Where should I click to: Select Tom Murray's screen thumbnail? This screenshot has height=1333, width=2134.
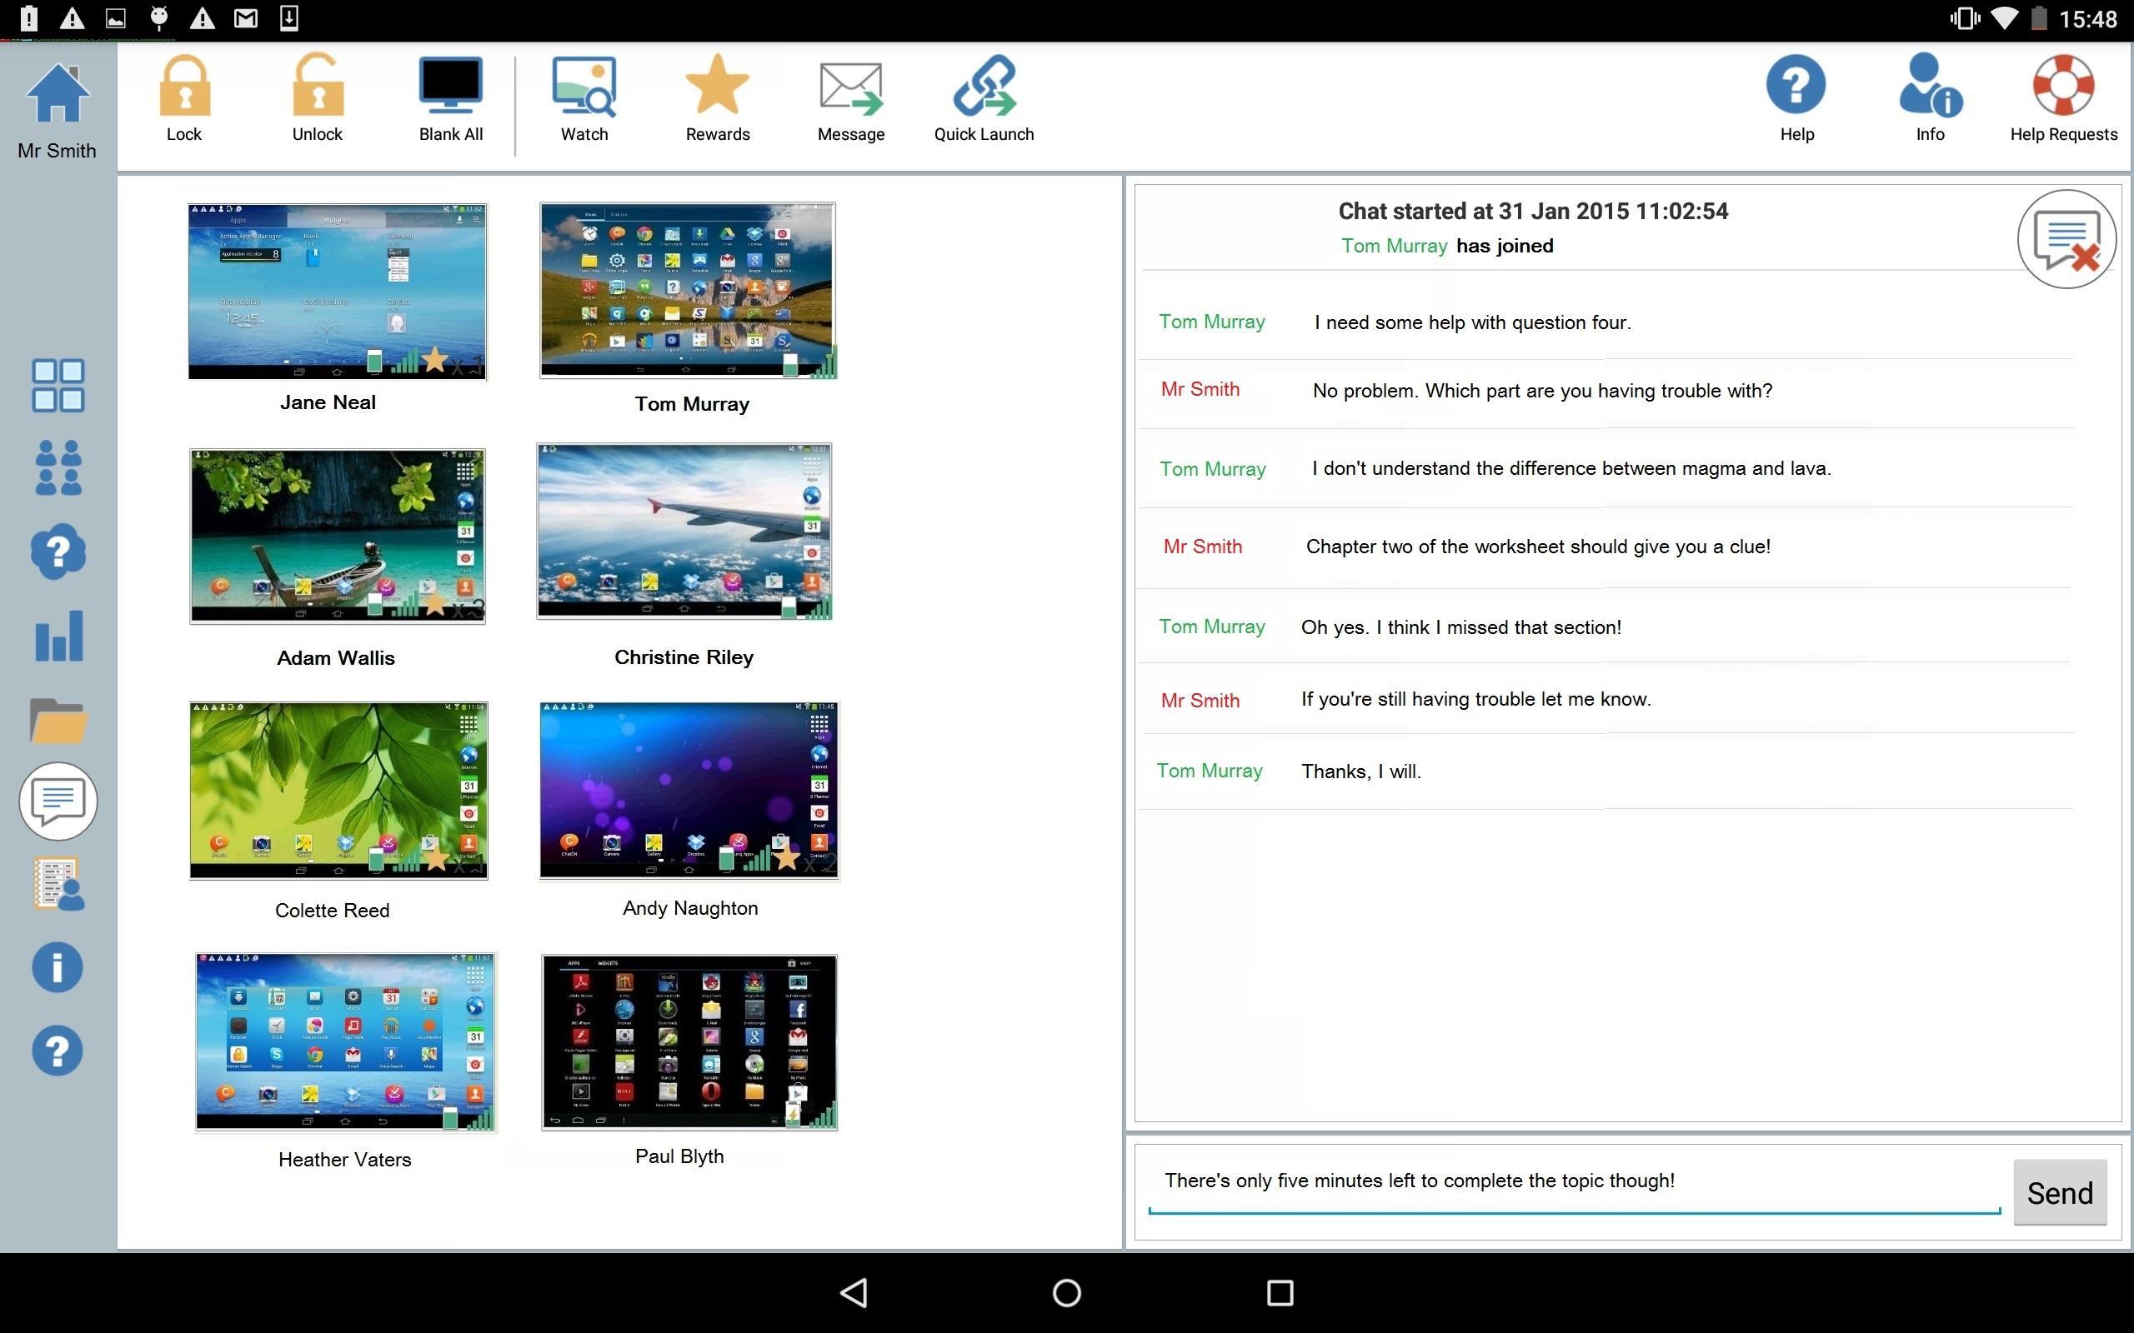pyautogui.click(x=688, y=290)
